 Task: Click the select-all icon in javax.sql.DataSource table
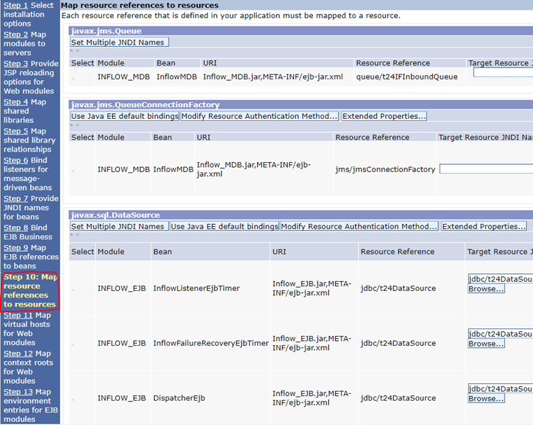[x=72, y=236]
